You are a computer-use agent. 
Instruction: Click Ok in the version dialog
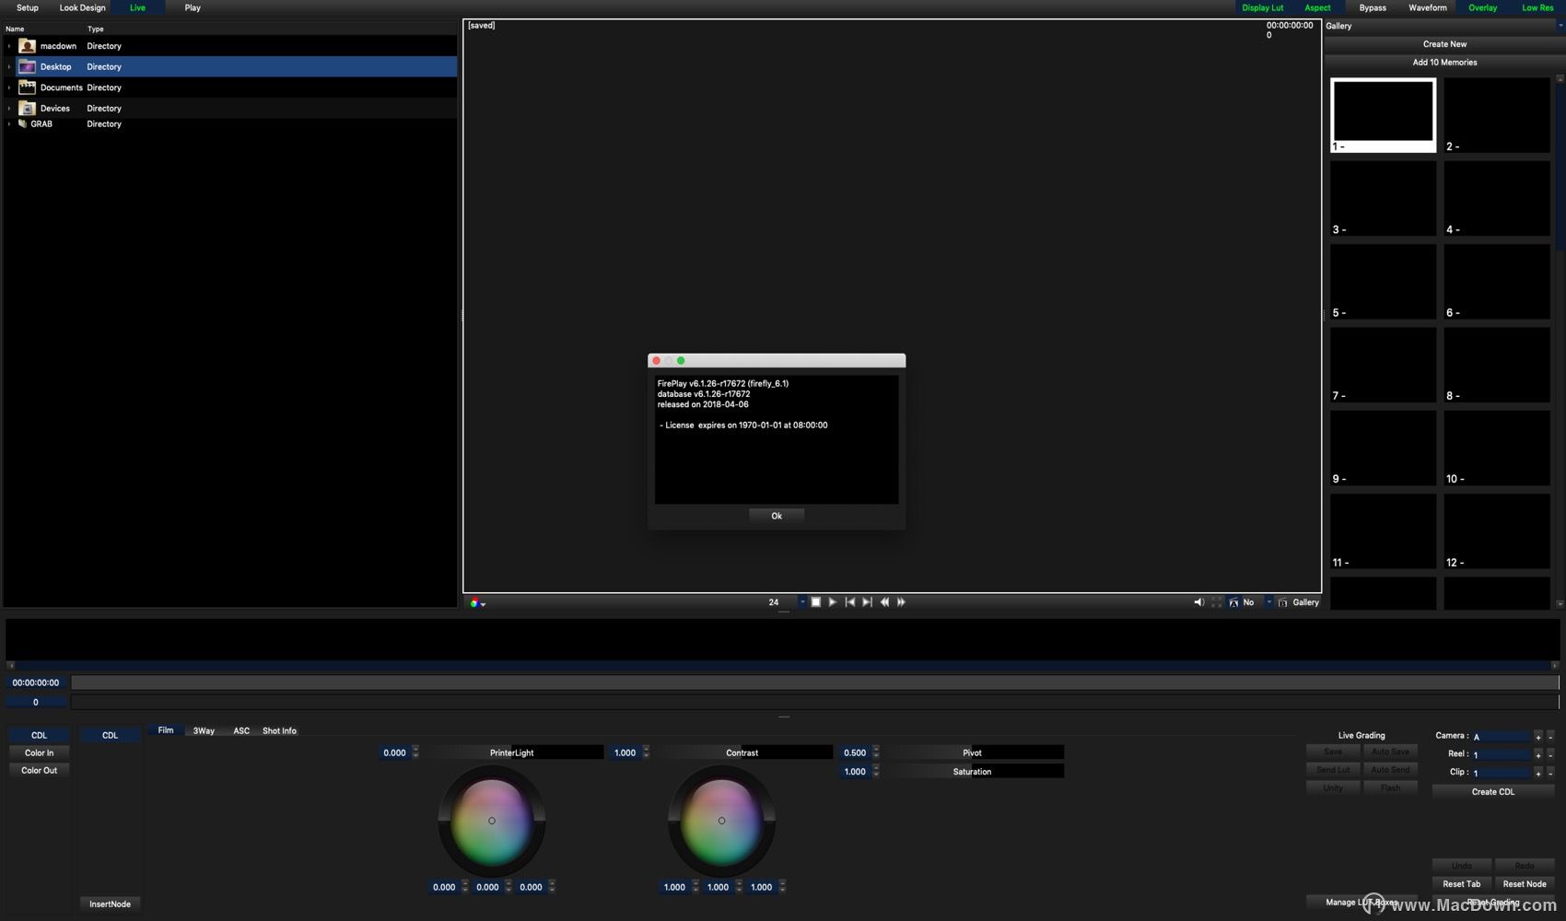pos(776,516)
